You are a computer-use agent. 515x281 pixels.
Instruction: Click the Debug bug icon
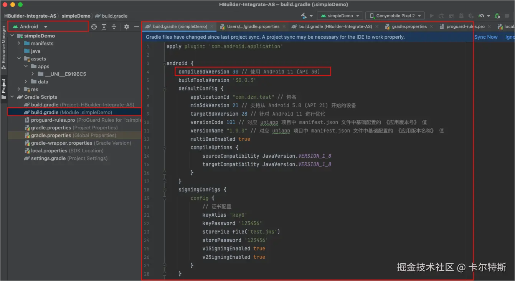click(461, 16)
